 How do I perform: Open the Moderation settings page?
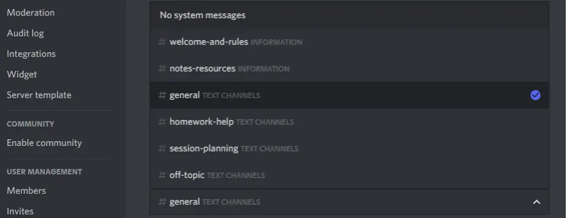31,13
